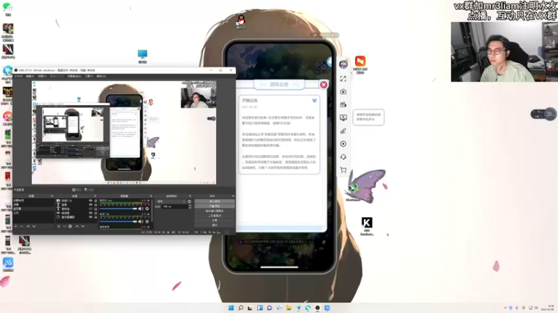558x313 pixels.
Task: Take screenshot via phone mirror camera icon
Action: tap(343, 92)
